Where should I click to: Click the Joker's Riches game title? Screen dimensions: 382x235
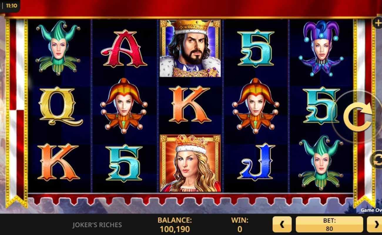pyautogui.click(x=97, y=225)
